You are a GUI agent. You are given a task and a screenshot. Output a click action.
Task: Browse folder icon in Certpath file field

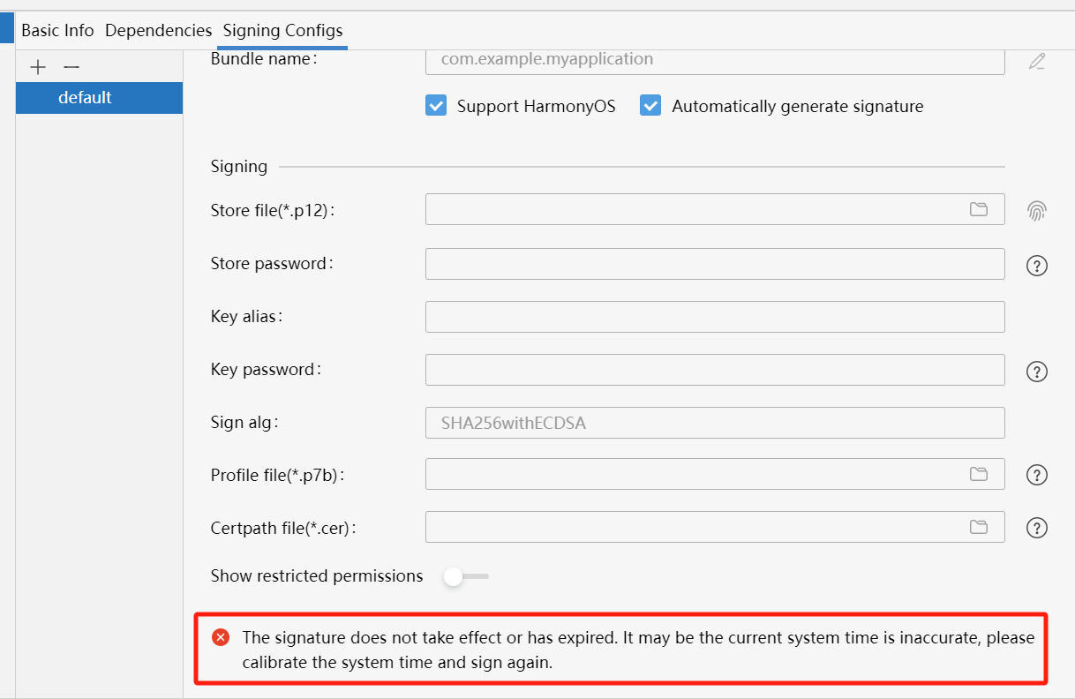(x=979, y=527)
